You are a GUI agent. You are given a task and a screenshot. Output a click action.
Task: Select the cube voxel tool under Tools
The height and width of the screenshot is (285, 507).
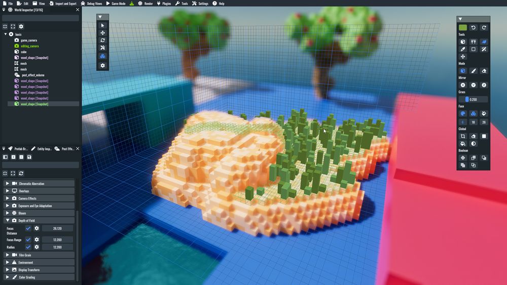[463, 42]
